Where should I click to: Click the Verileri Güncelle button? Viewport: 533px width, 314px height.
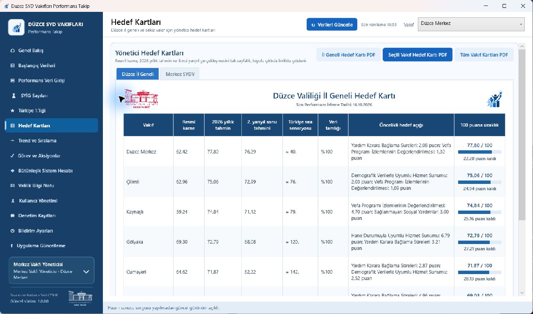332,25
